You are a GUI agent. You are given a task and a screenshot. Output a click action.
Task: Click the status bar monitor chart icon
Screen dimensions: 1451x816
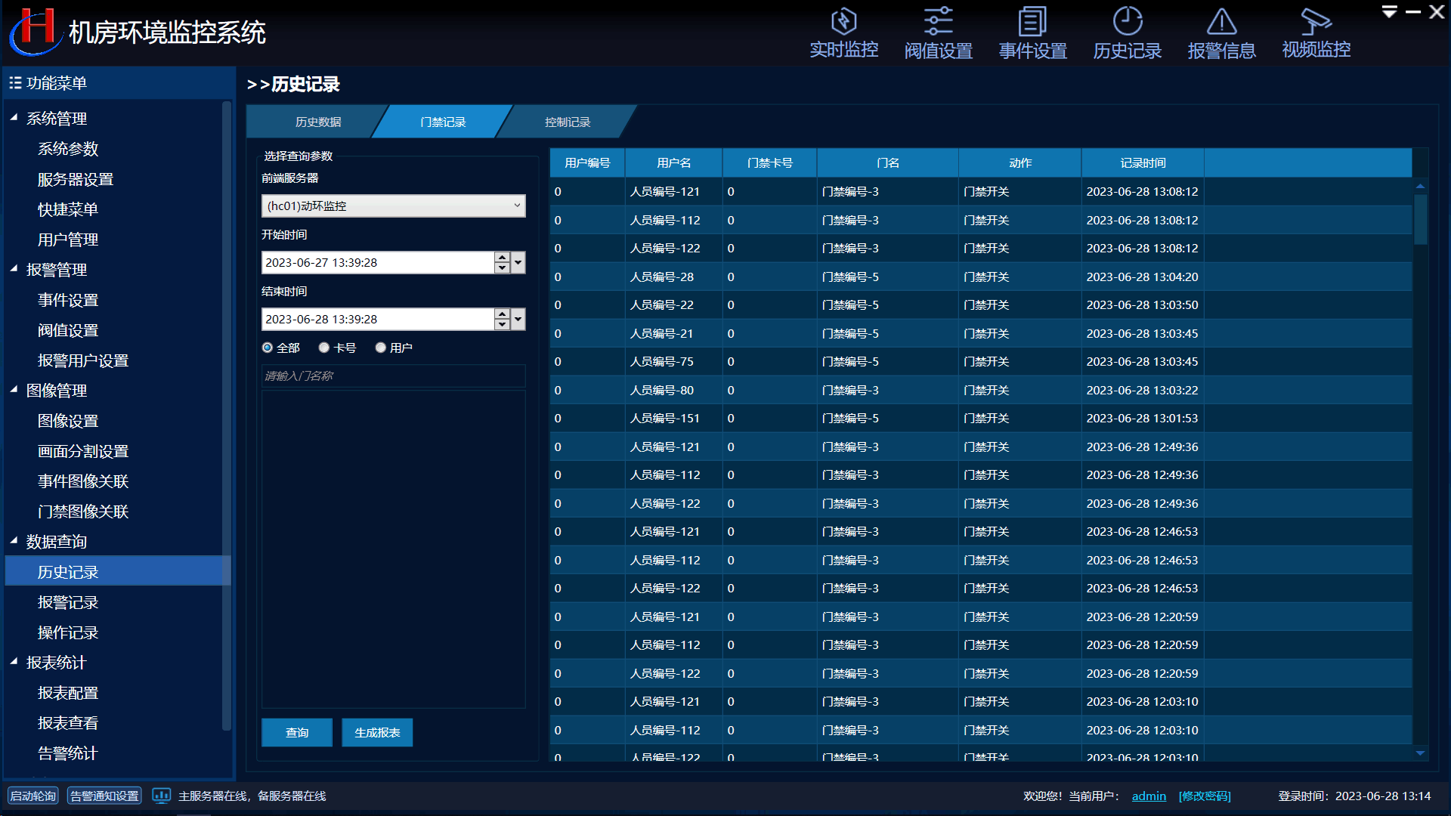click(x=161, y=796)
